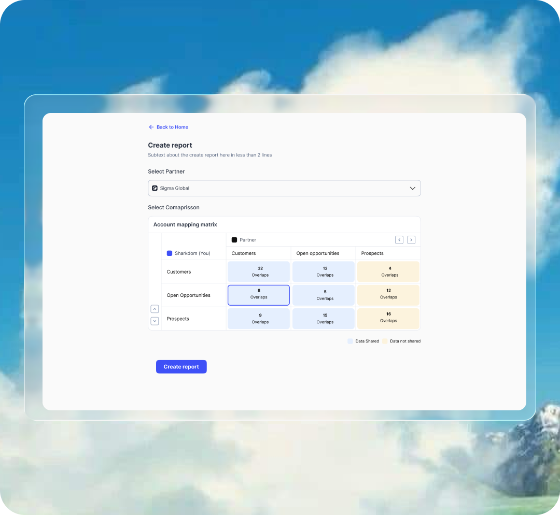Viewport: 560px width, 515px height.
Task: Expand the Select Partner dropdown arrow
Action: (413, 188)
